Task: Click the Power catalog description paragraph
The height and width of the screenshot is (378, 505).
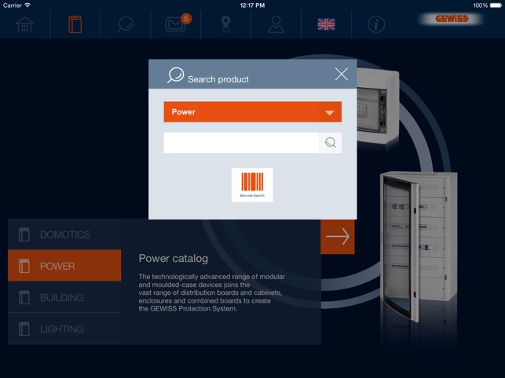Action: coord(211,293)
